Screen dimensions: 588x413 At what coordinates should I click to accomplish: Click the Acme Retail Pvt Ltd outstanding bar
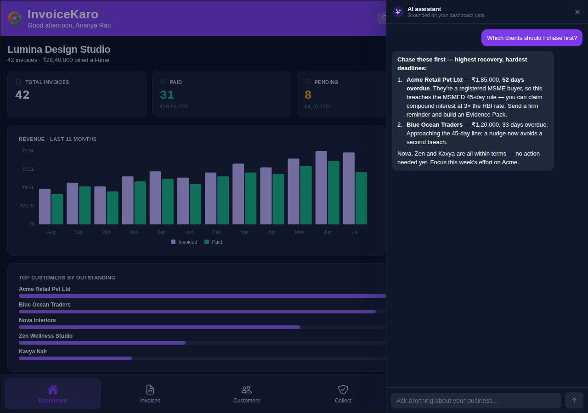tap(202, 296)
